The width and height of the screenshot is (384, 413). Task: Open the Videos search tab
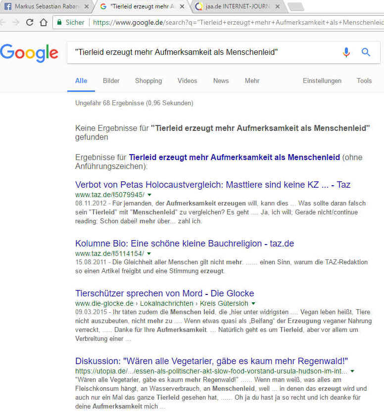(188, 81)
